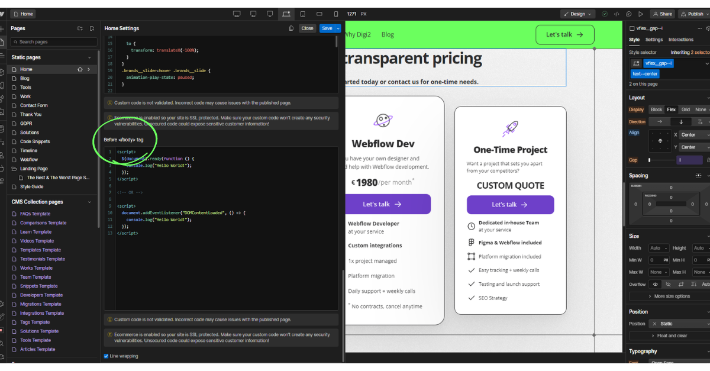This screenshot has width=710, height=371.
Task: Set Display to None
Action: pos(701,109)
